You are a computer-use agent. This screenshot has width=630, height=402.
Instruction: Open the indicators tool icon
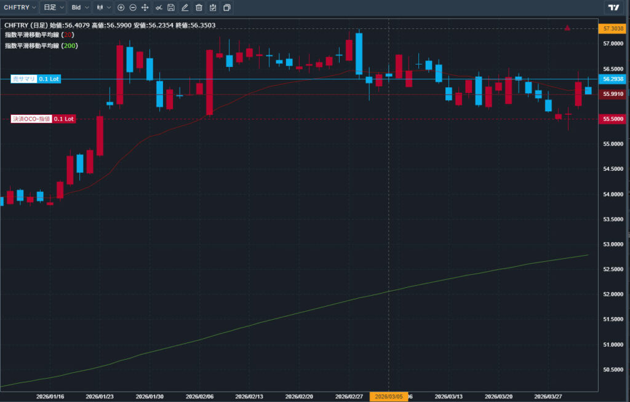click(159, 7)
